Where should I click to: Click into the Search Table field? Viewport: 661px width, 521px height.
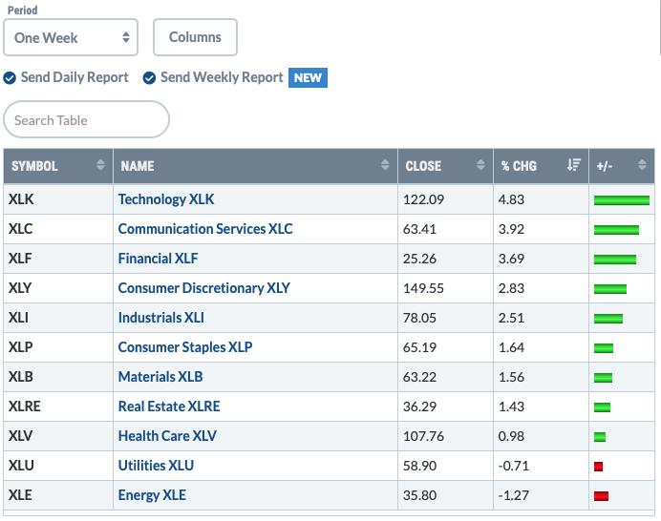[86, 119]
